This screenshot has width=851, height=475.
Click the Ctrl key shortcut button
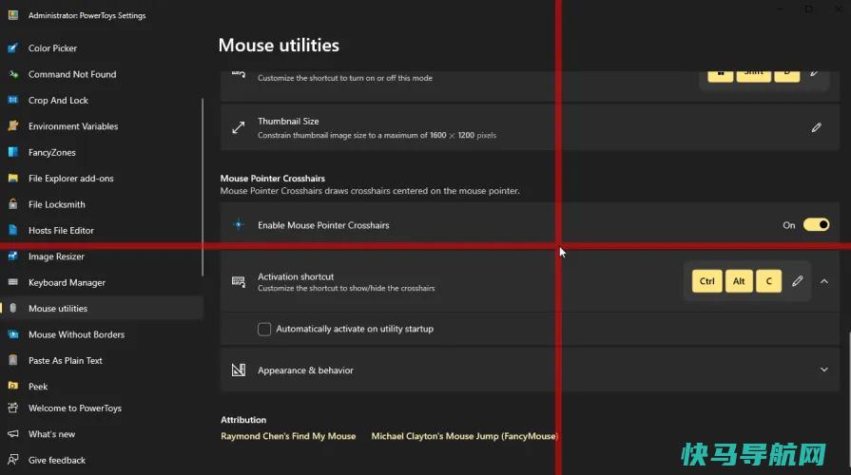tap(707, 281)
